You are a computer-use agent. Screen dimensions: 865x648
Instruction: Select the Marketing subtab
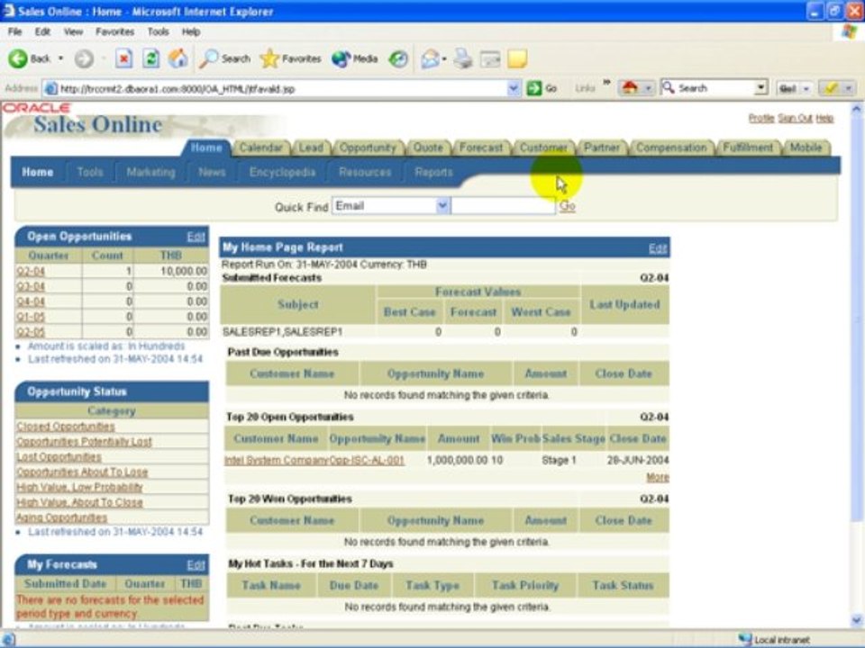coord(150,172)
